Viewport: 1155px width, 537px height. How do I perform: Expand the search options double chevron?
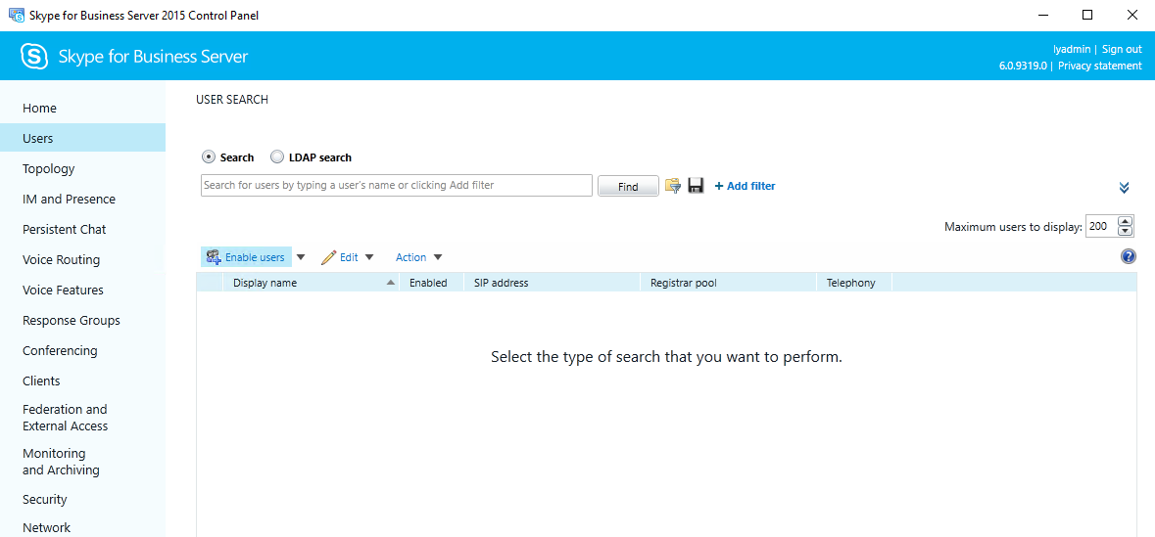pos(1124,188)
